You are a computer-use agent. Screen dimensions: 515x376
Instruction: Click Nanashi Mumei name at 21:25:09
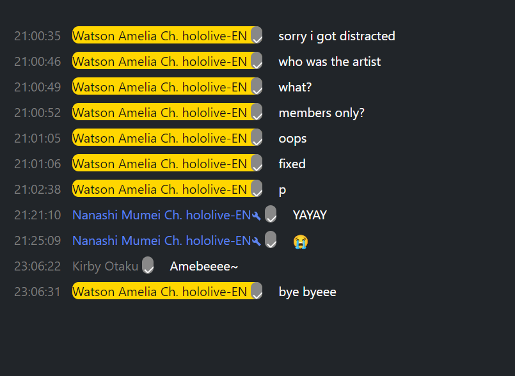(x=162, y=240)
